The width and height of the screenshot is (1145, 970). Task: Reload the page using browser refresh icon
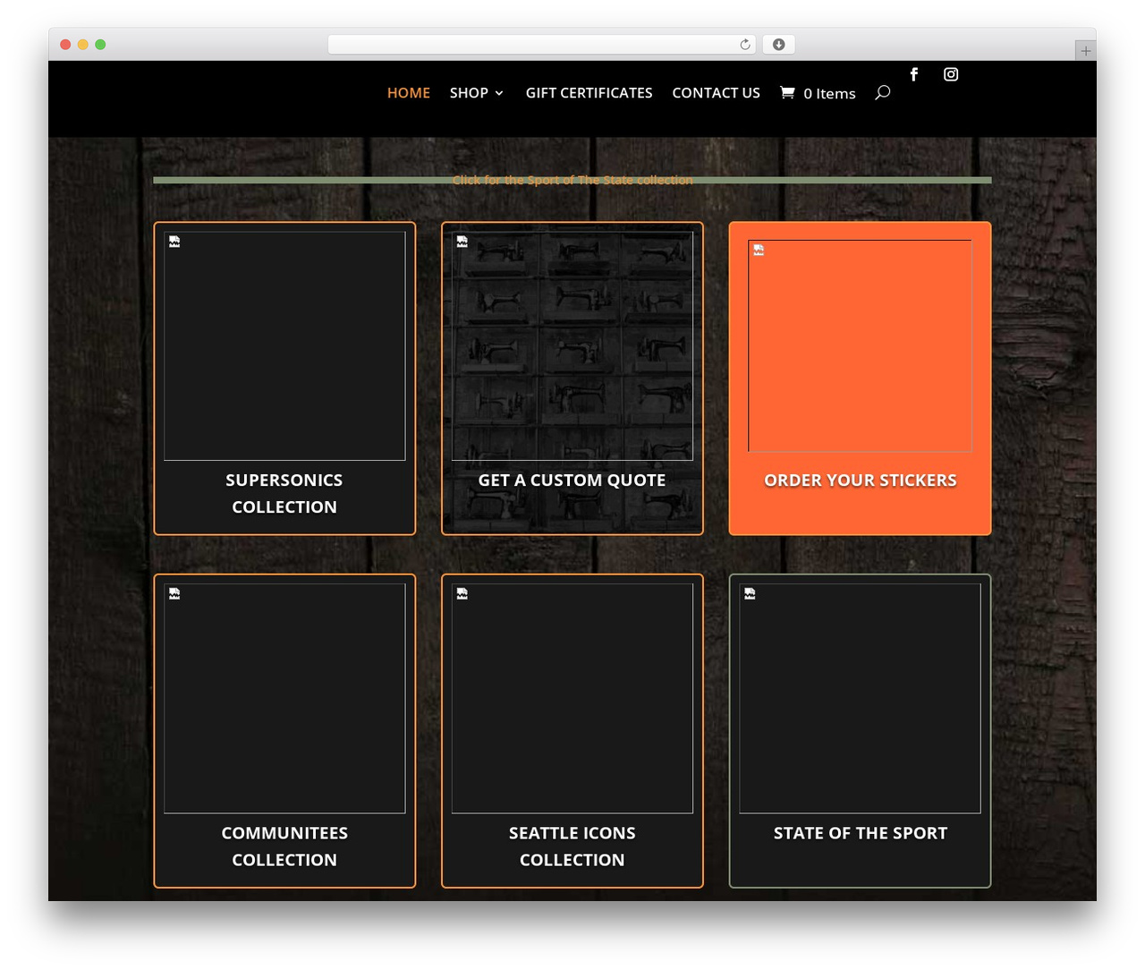(744, 45)
